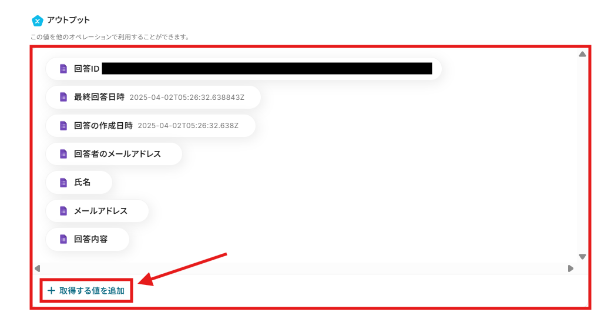This screenshot has height=319, width=611.
Task: Select the 回答内容 output chip
Action: point(88,239)
